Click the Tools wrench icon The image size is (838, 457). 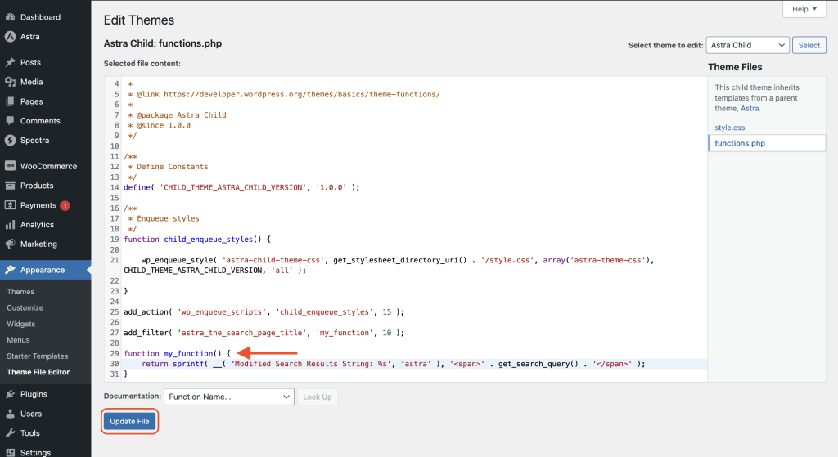[10, 433]
